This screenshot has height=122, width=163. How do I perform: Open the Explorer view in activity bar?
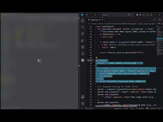[x=83, y=21]
